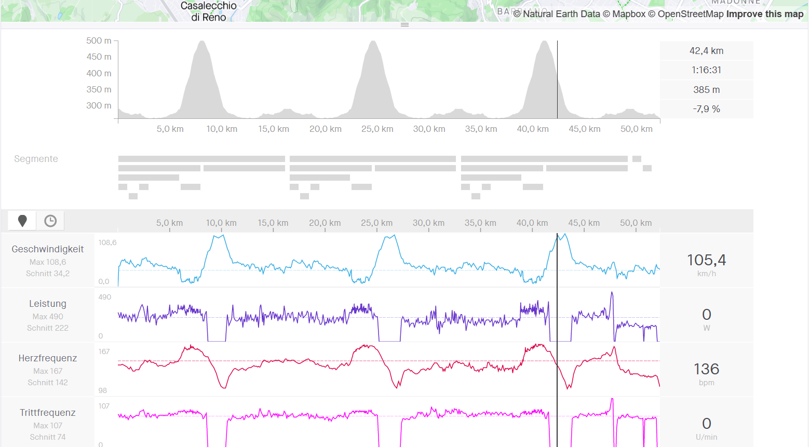
Task: Switch chart axis to time with clock icon
Action: point(50,221)
